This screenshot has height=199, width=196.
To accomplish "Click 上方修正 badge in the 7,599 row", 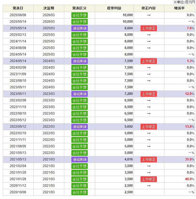I will pyautogui.click(x=149, y=61).
